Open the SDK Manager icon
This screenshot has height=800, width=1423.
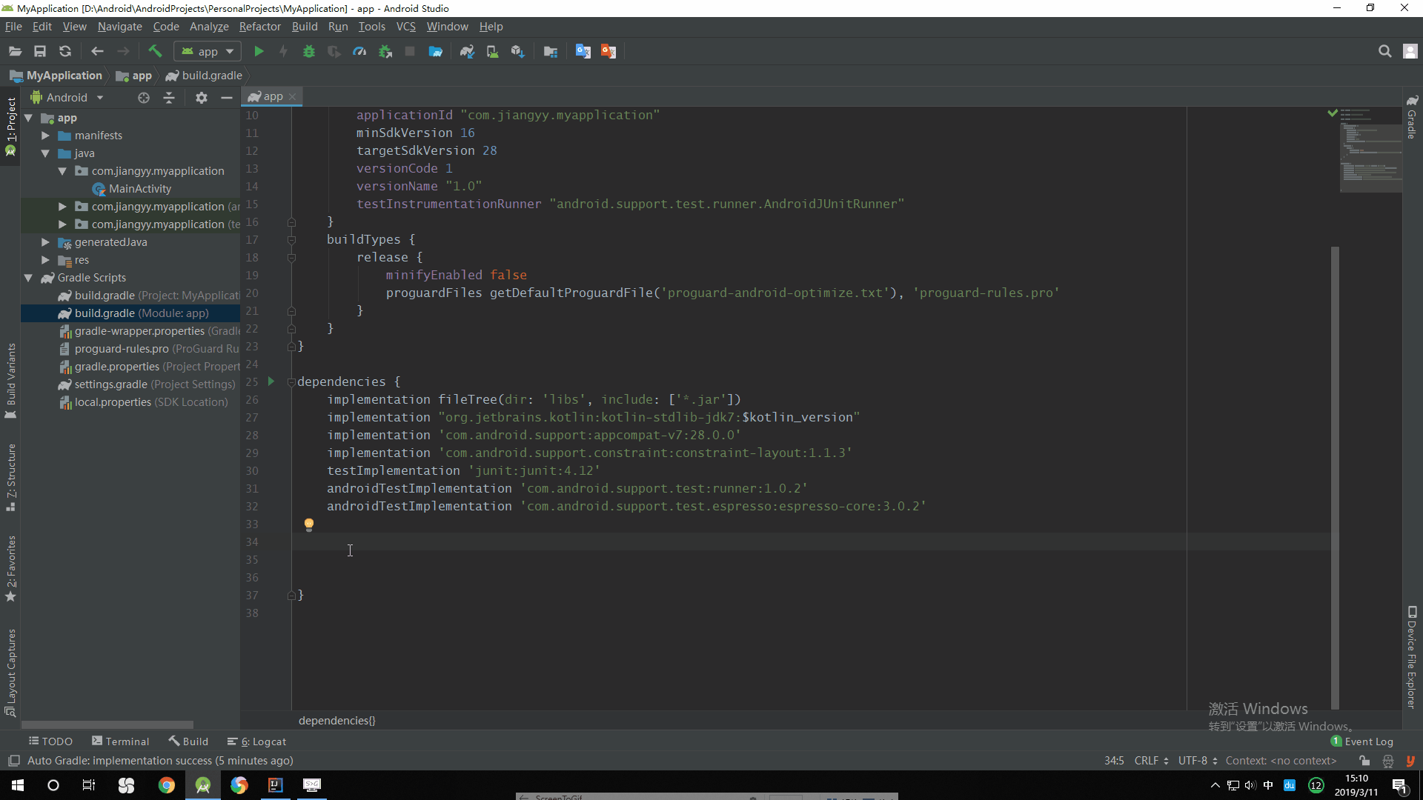click(517, 52)
